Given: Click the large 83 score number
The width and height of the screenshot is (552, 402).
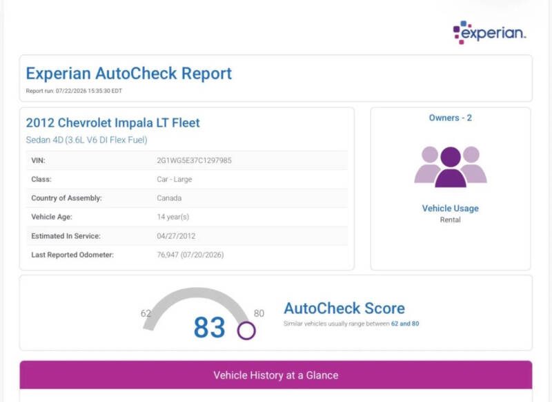Looking at the screenshot, I should coord(210,328).
